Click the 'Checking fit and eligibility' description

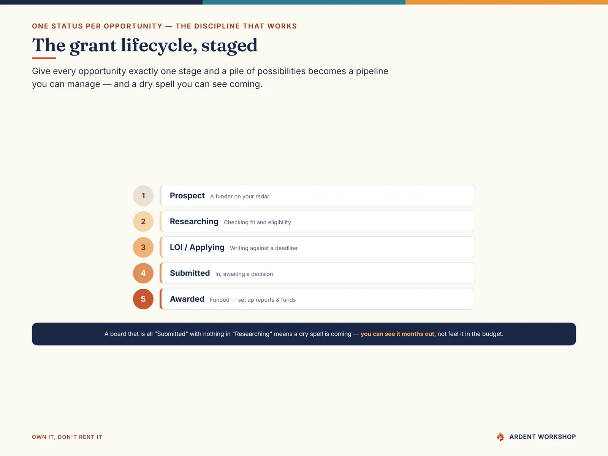coord(257,222)
